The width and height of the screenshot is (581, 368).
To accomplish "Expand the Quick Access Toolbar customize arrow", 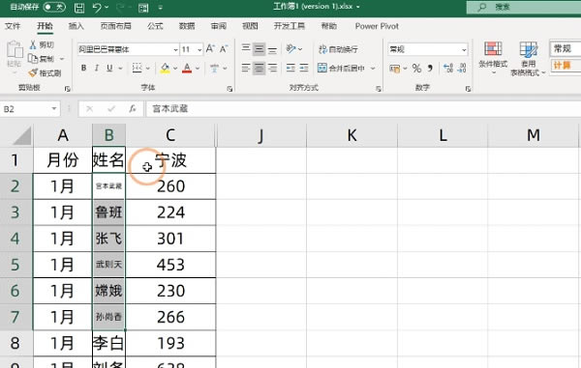I will (x=161, y=8).
